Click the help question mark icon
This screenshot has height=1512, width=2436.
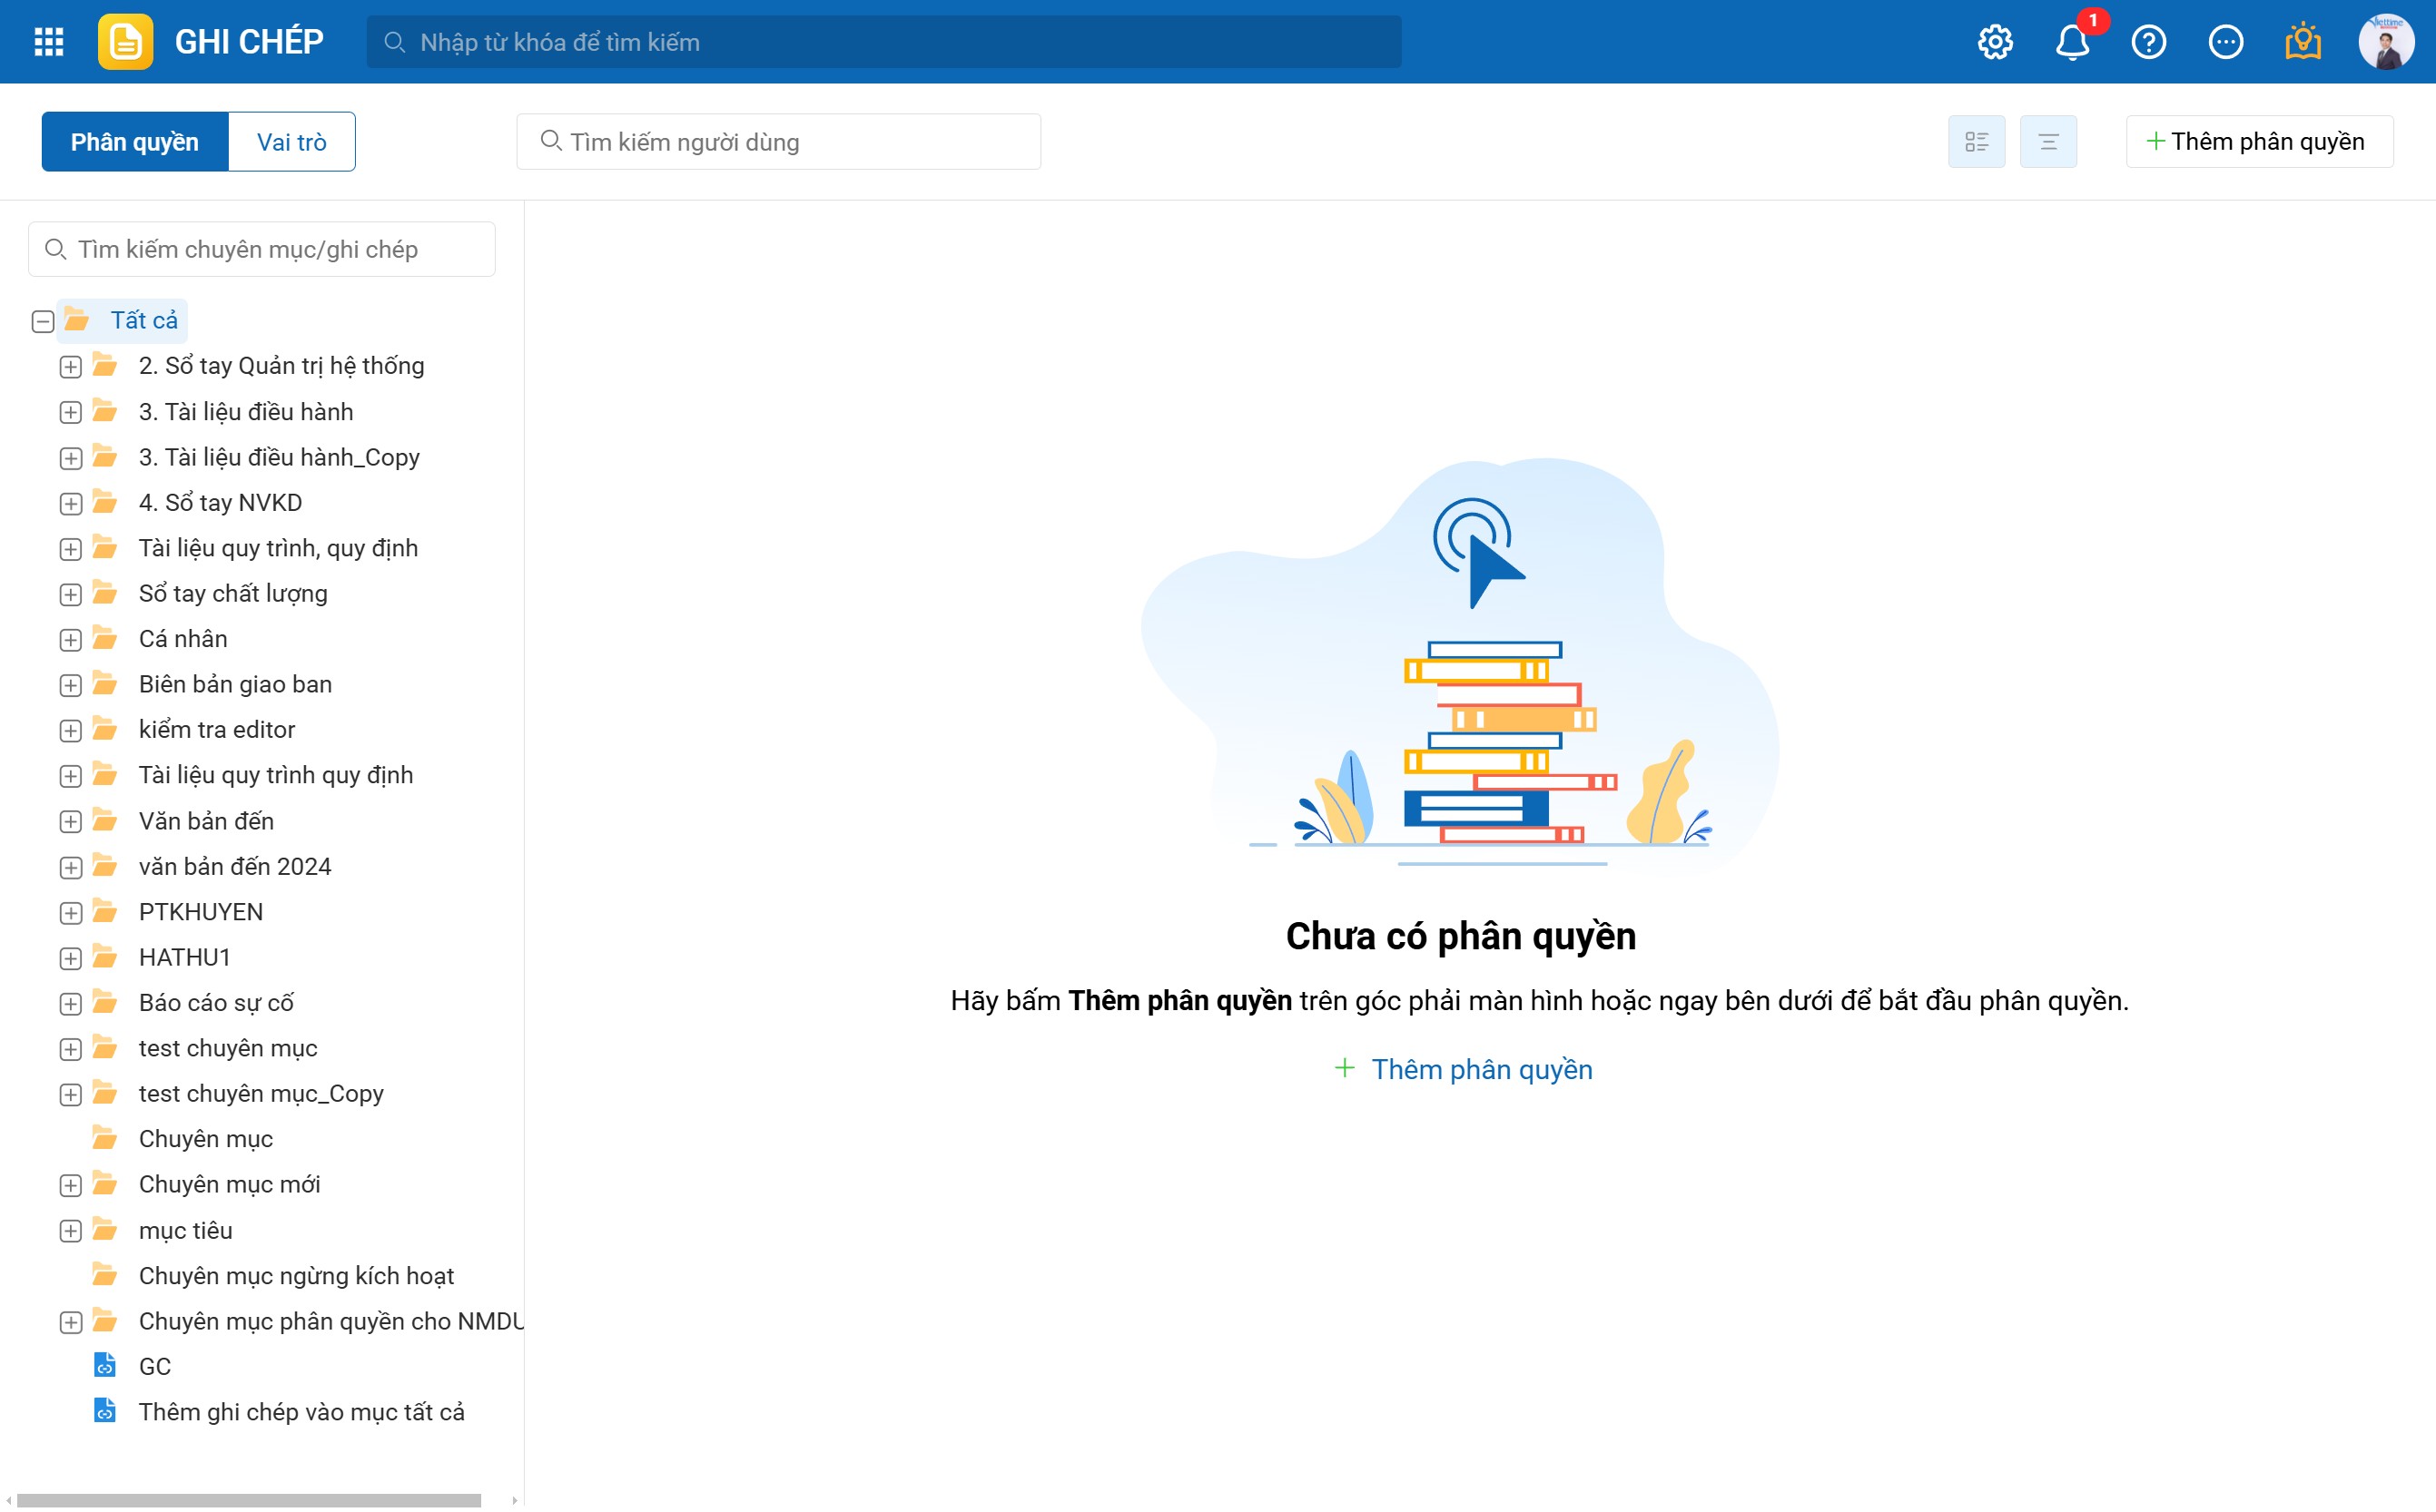(2149, 42)
